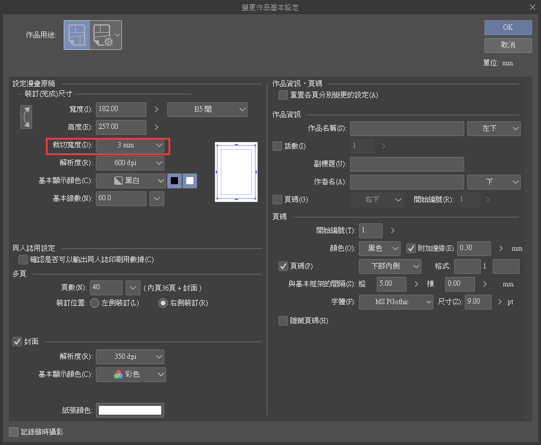
Task: Open the 解析度 600 dpi dropdown
Action: pos(130,163)
